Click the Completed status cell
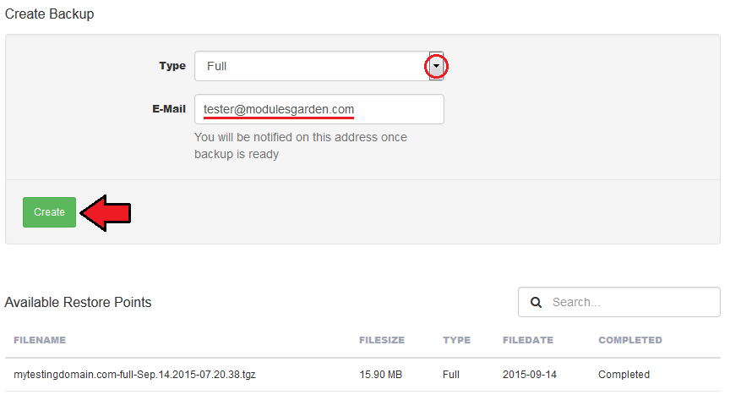The image size is (730, 395). coord(624,375)
